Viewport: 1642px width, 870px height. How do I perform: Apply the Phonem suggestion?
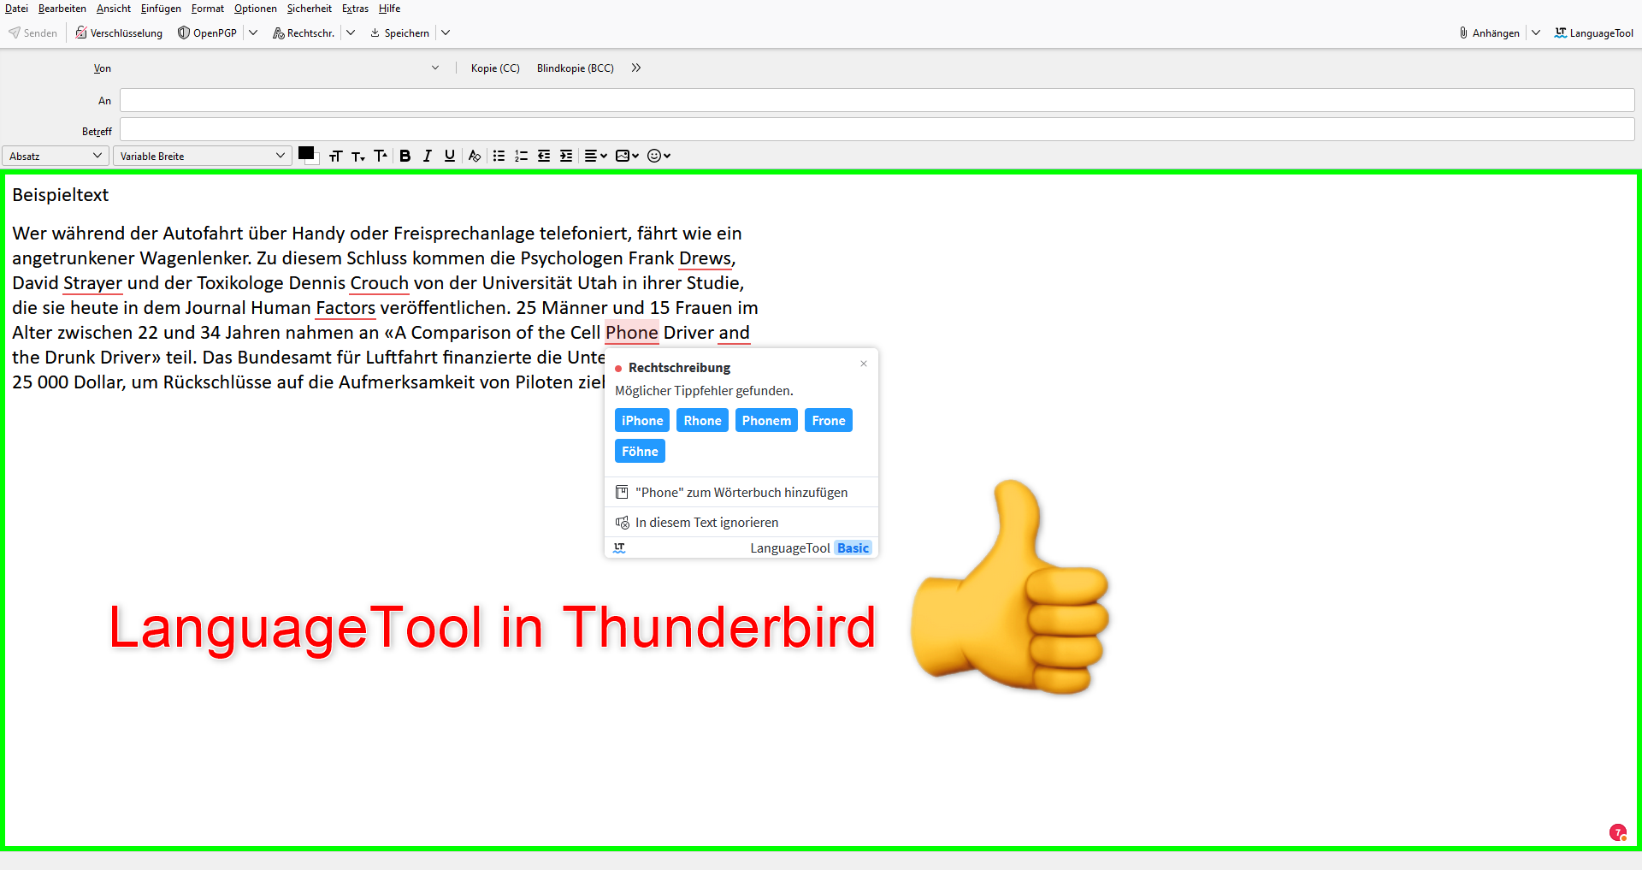click(766, 420)
